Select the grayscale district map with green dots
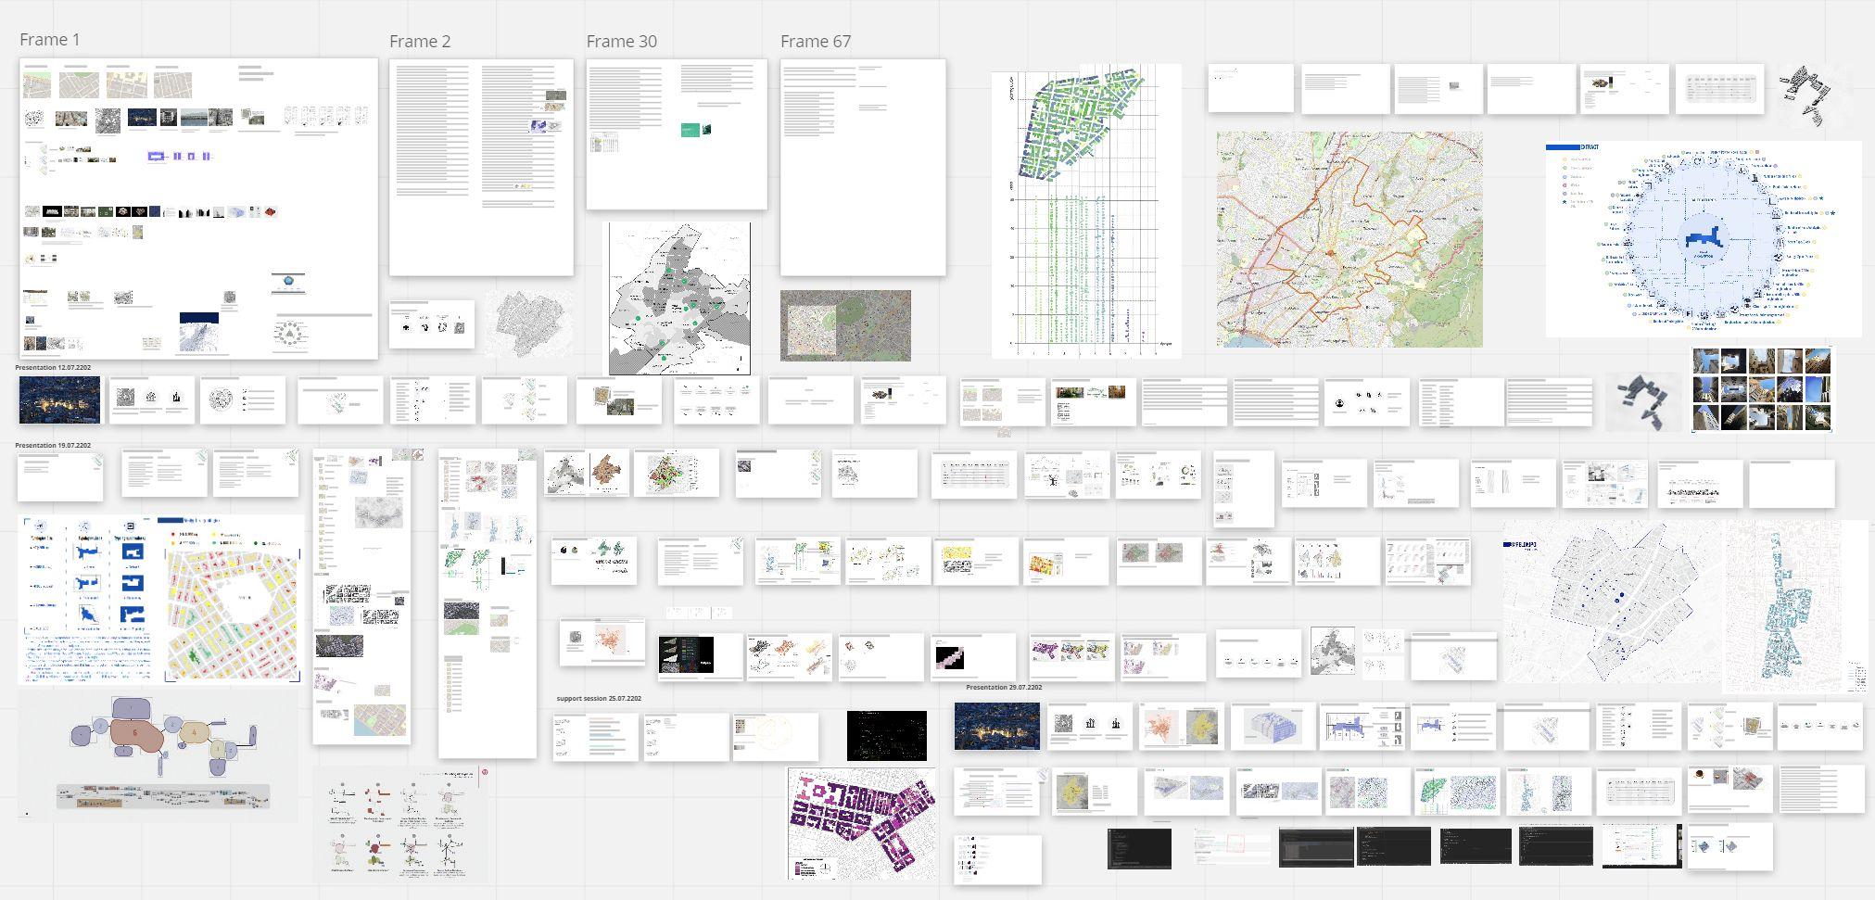This screenshot has height=900, width=1875. click(679, 298)
